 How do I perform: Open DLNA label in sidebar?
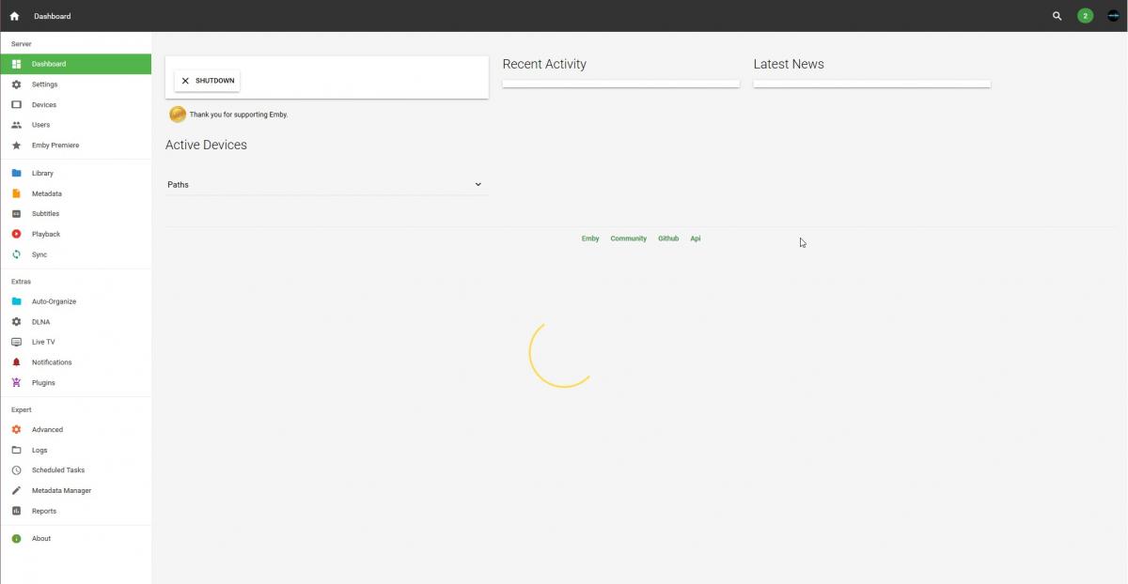tap(40, 322)
